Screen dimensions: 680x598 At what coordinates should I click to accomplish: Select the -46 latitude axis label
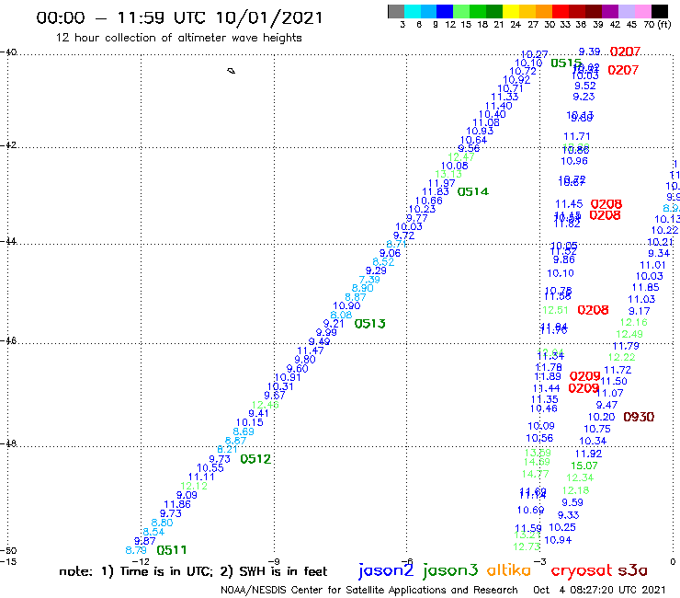8,341
